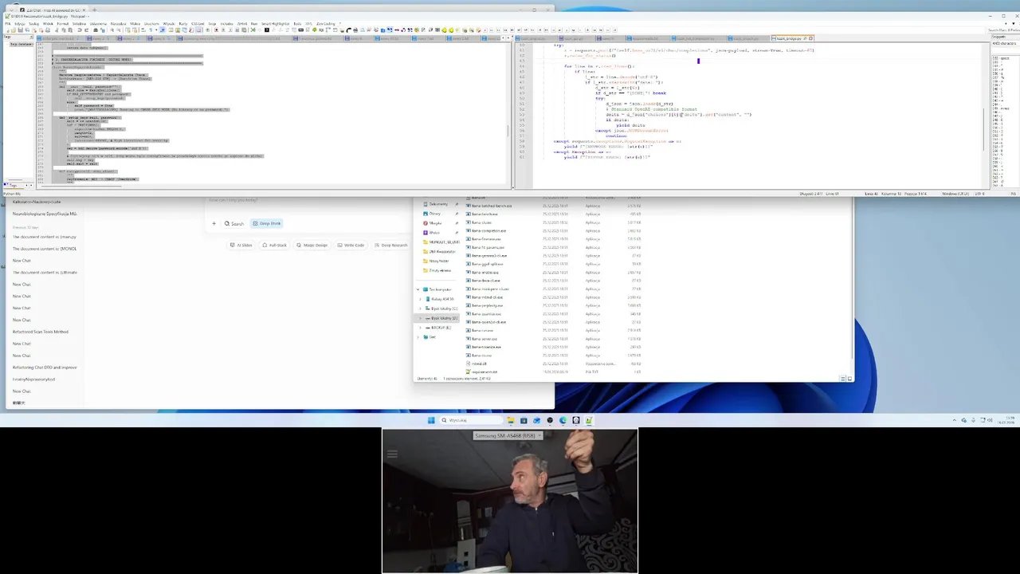Select file llama-batched-bench.exe
Image resolution: width=1020 pixels, height=574 pixels.
(488, 206)
